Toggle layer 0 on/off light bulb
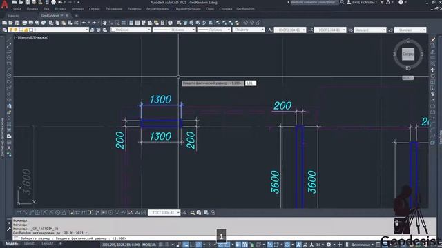Viewport: 442px width, 248px height. click(11, 30)
